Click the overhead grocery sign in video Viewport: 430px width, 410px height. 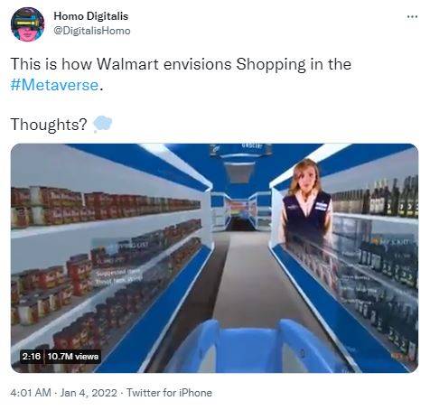tap(242, 150)
